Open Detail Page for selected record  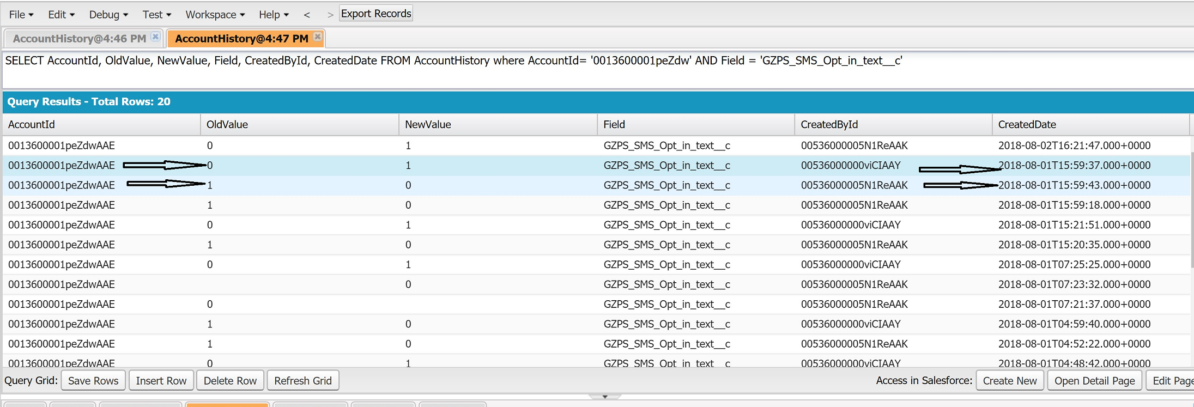coord(1094,381)
